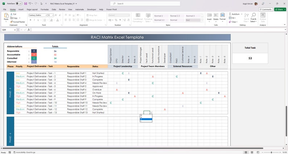288x154 pixels.
Task: Click the Comments button
Action: (x=266, y=9)
